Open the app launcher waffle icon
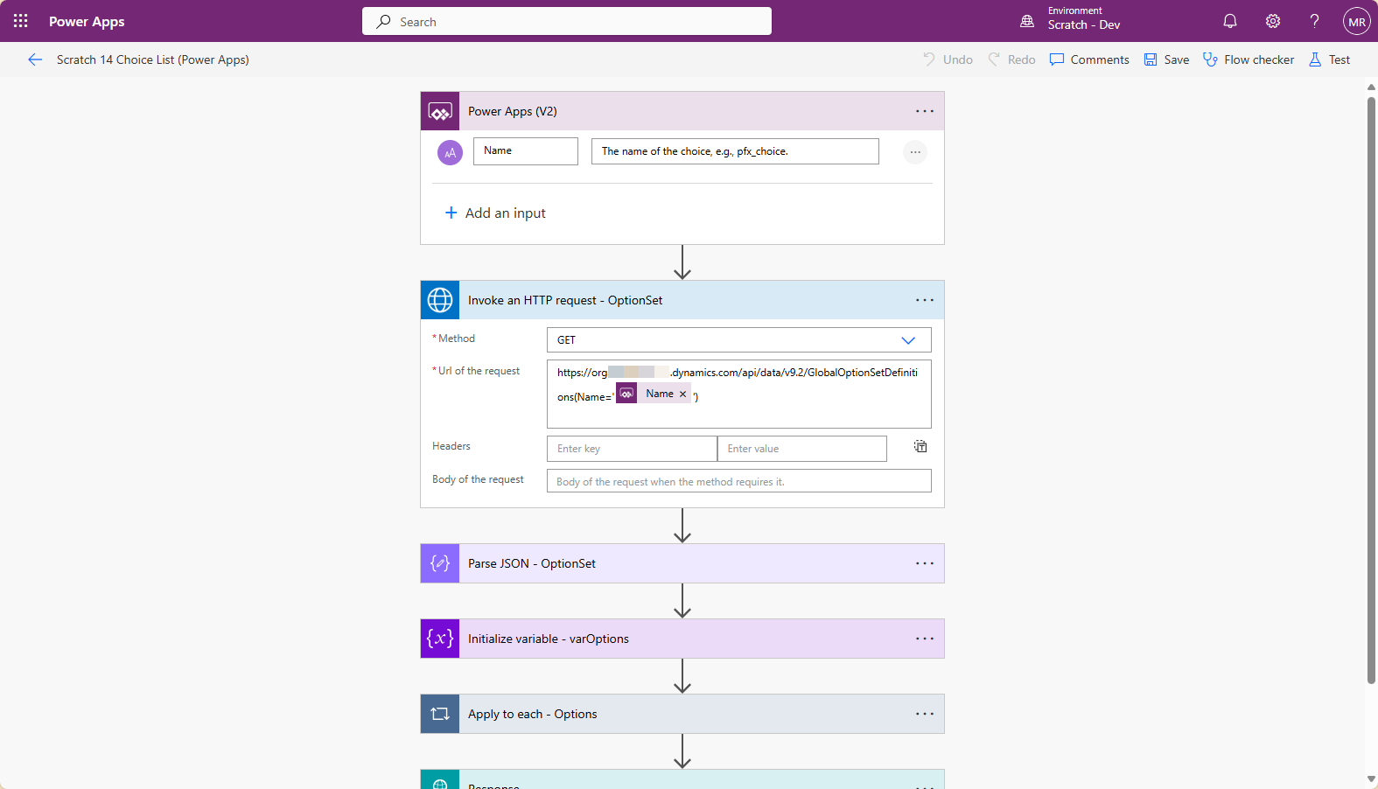 [x=21, y=21]
